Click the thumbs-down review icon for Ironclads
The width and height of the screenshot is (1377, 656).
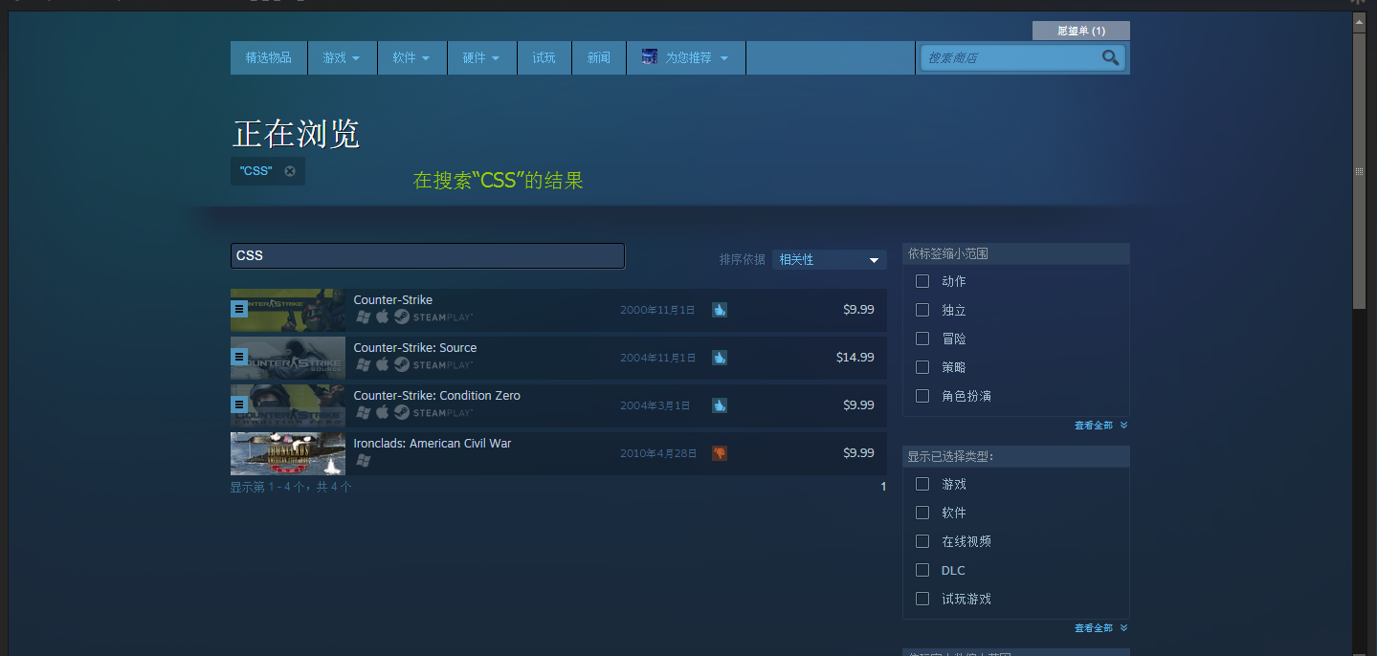click(x=720, y=453)
